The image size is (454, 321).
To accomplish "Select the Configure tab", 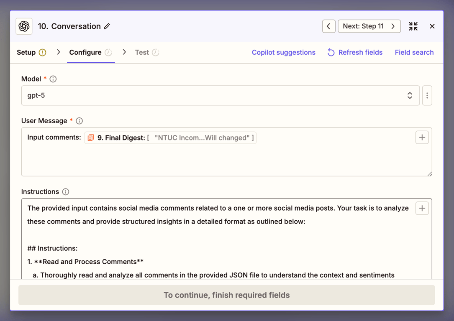I will point(85,52).
